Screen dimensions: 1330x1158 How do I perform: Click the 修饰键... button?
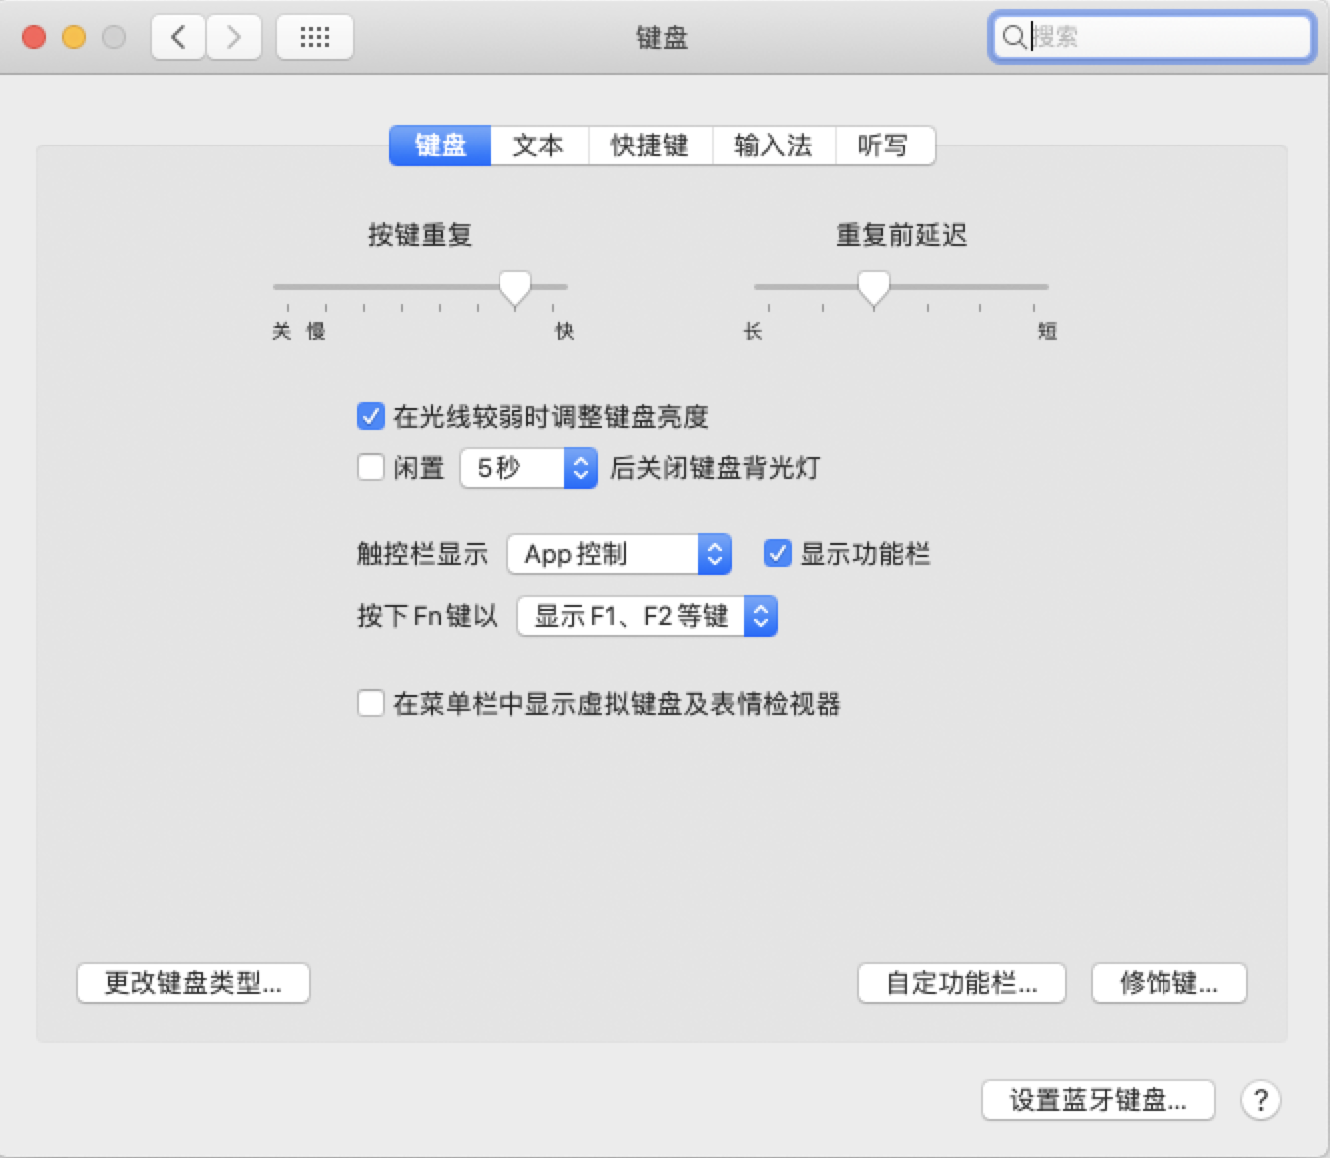(1169, 983)
